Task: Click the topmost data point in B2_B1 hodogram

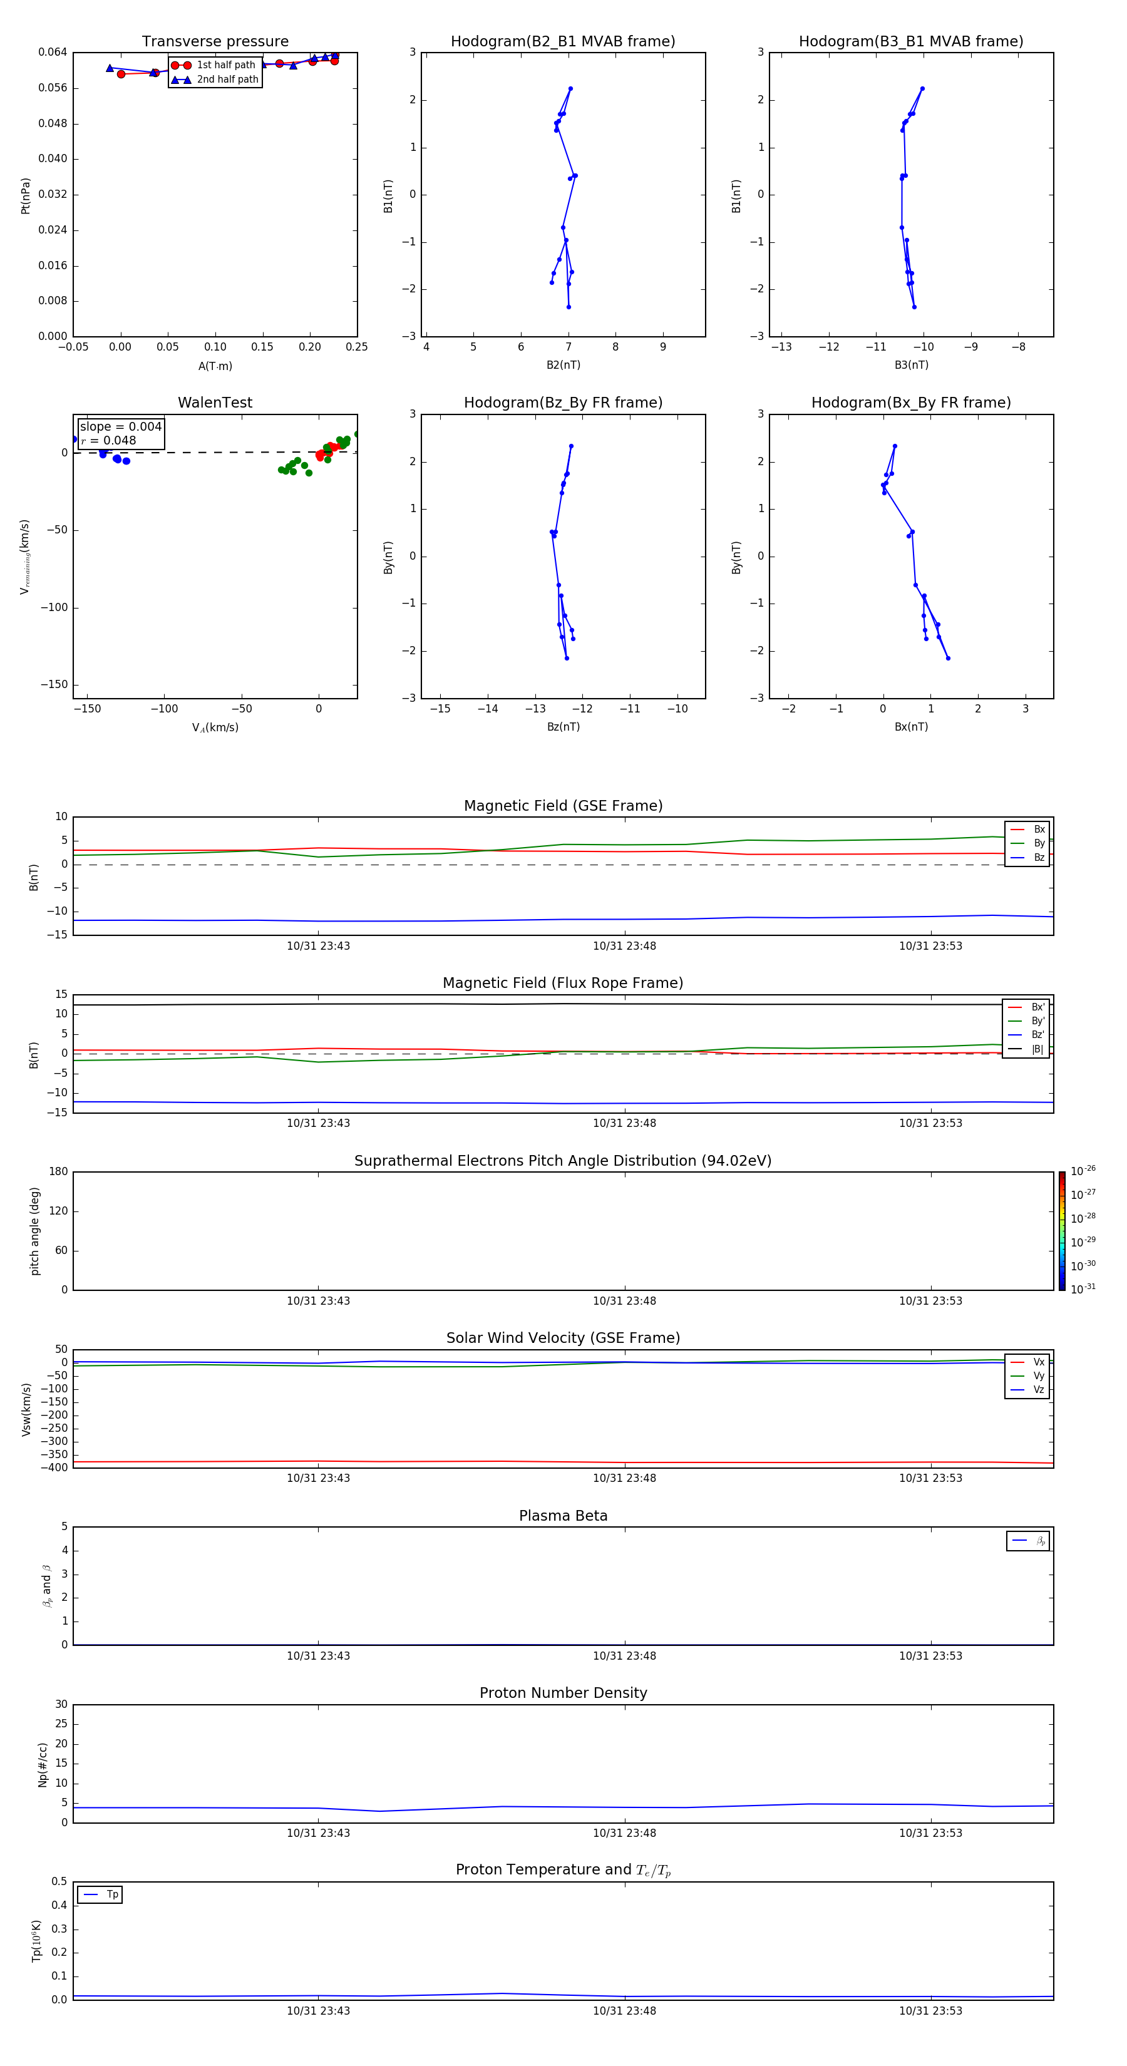Action: point(570,88)
